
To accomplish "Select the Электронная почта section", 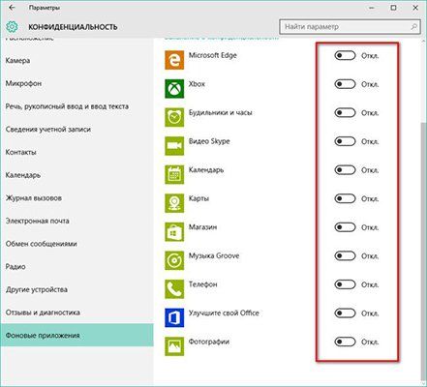I will tap(76, 221).
